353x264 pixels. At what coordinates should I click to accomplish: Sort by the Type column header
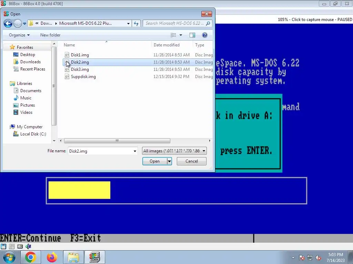tap(200, 45)
